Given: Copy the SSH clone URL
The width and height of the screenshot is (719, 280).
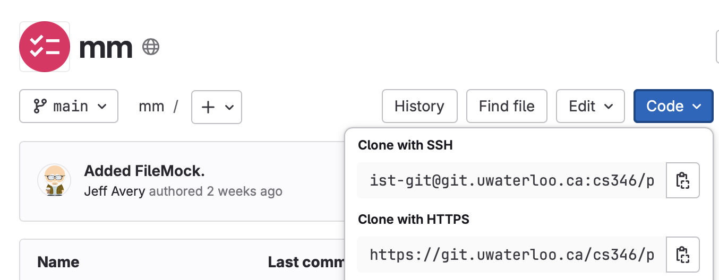Looking at the screenshot, I should (x=682, y=180).
